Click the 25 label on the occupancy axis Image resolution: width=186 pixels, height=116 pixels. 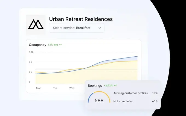coord(30,72)
